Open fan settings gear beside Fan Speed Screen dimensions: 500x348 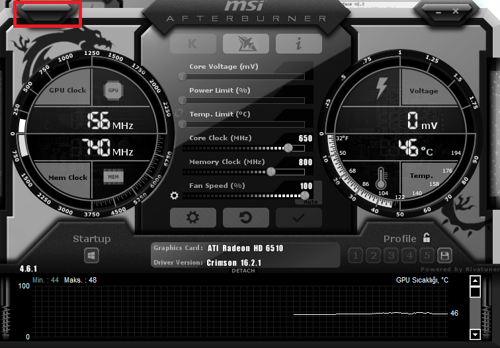(x=174, y=195)
